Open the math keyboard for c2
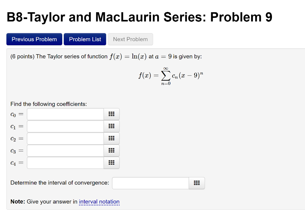The width and height of the screenshot is (305, 214). (x=111, y=138)
